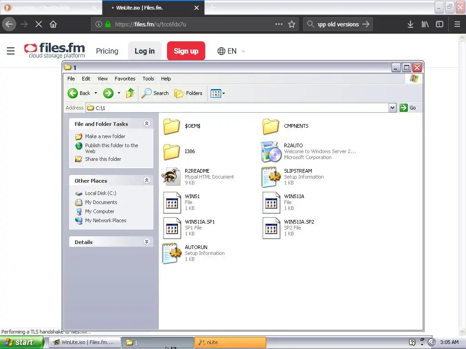The height and width of the screenshot is (349, 466).
Task: Open the Edit menu
Action: point(86,79)
